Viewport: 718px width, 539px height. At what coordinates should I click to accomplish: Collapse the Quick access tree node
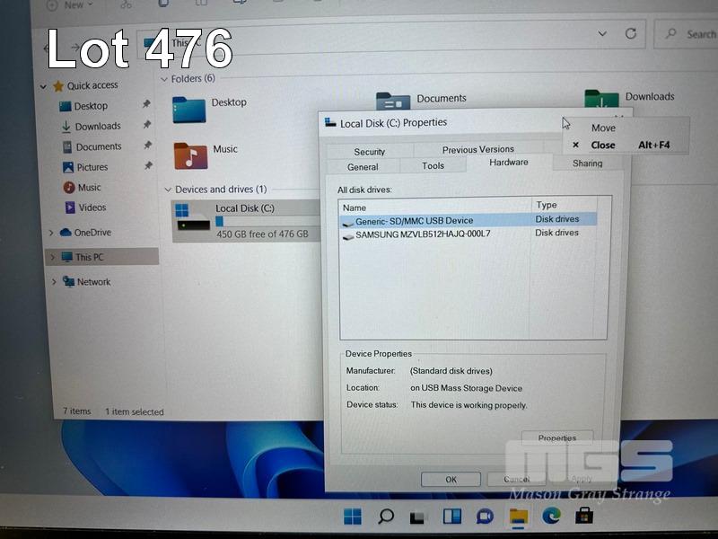click(x=43, y=86)
